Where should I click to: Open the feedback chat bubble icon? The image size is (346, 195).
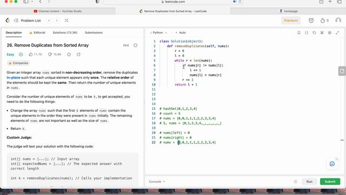tap(332, 164)
